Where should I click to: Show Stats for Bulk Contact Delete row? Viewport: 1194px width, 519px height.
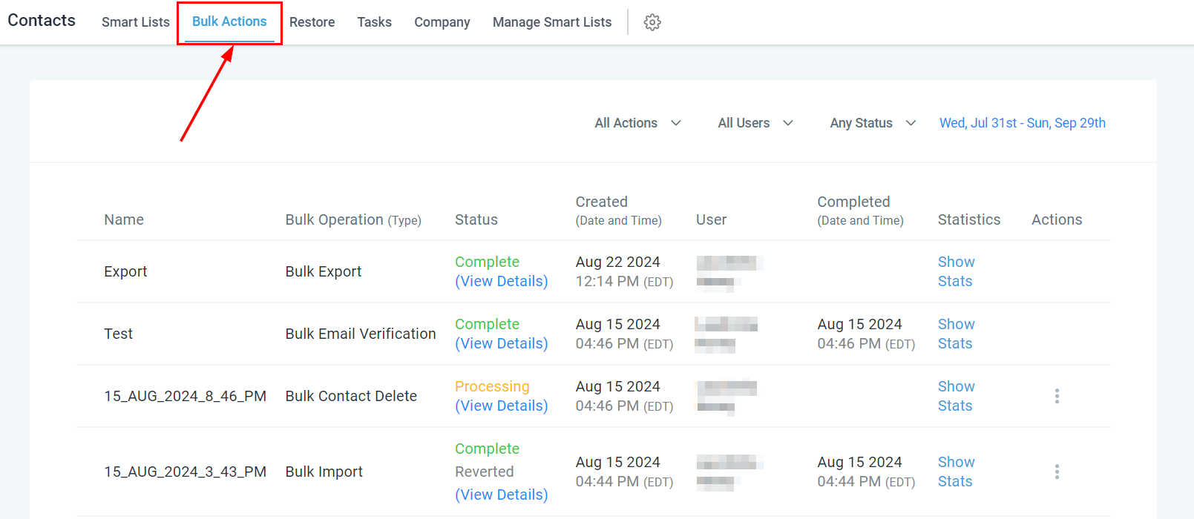point(956,396)
